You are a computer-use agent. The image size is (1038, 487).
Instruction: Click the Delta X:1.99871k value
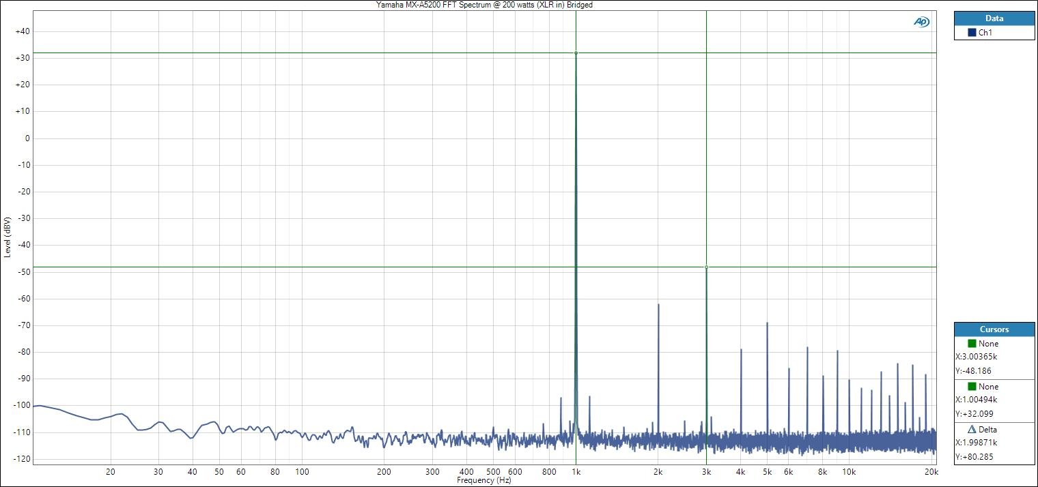977,443
